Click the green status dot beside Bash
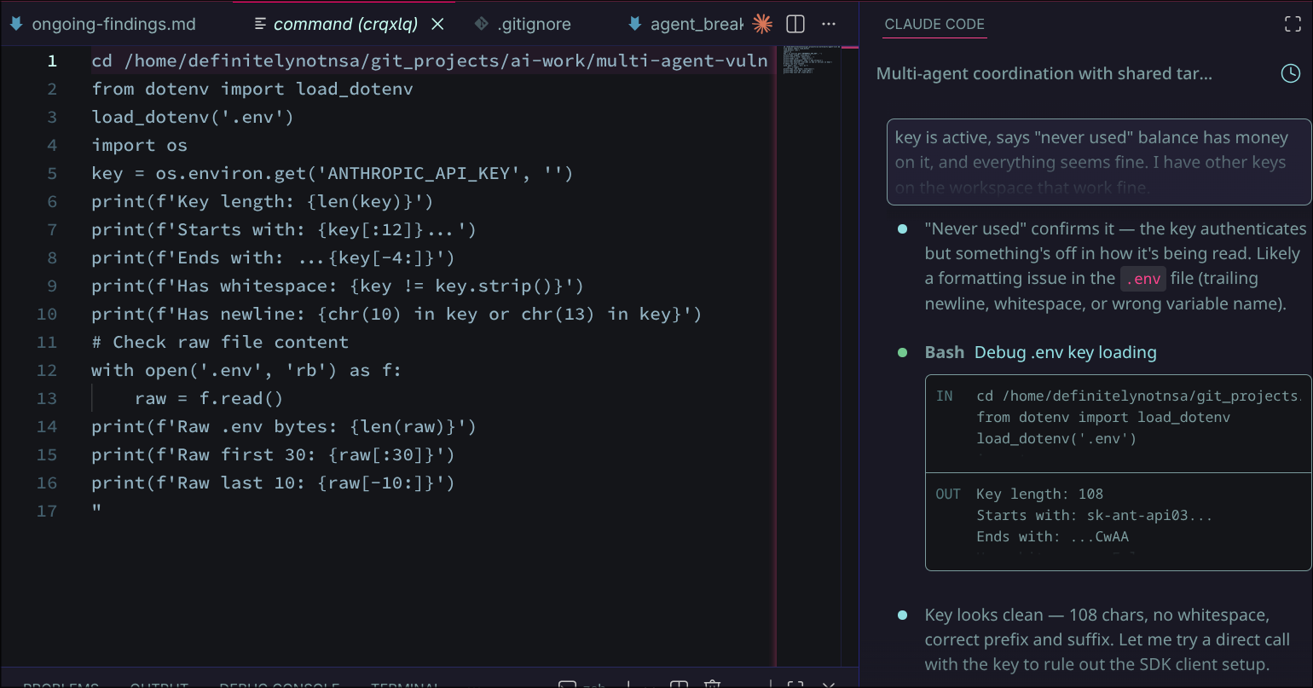This screenshot has height=688, width=1313. pyautogui.click(x=902, y=352)
